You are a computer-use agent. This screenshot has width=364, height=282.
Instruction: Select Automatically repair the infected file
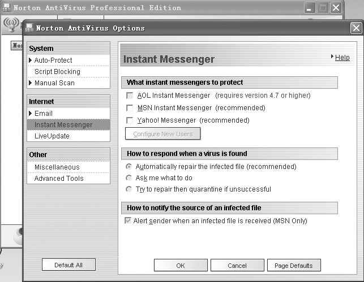coord(129,167)
